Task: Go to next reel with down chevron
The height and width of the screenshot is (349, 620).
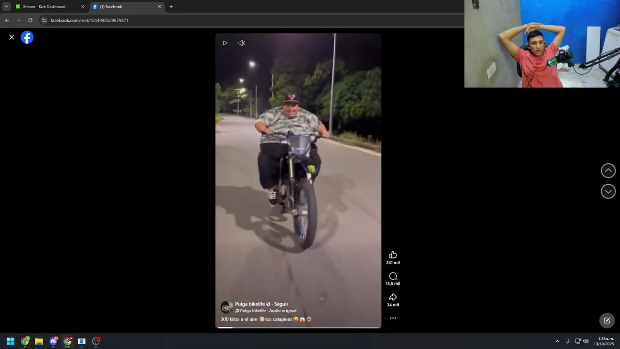Action: coord(608,191)
